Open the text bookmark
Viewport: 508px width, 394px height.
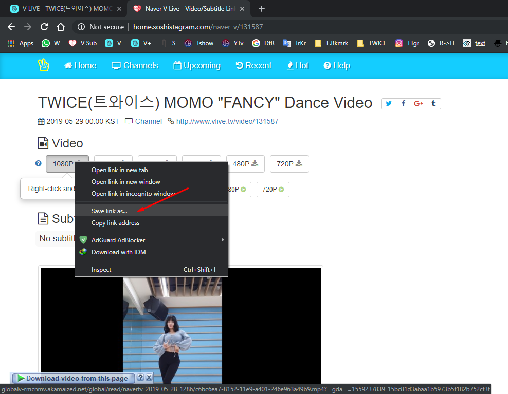click(x=474, y=43)
